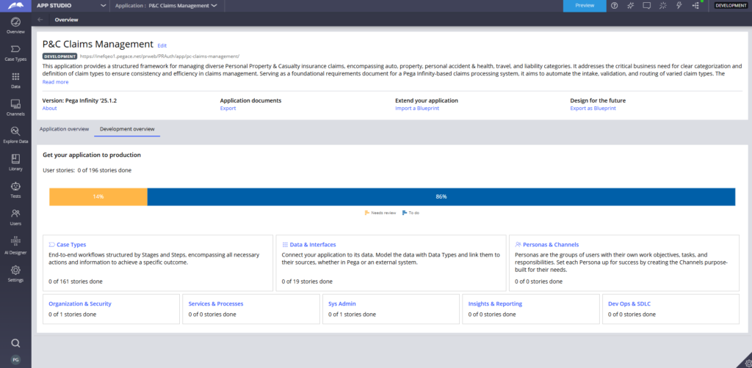Click the lightning bolt icon in header
Screen dimensions: 752x368
pos(679,6)
